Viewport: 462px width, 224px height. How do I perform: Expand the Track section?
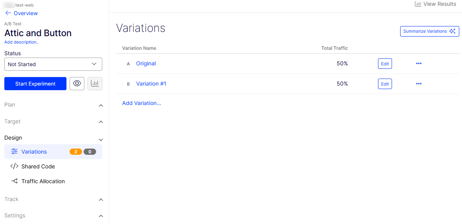point(101,199)
